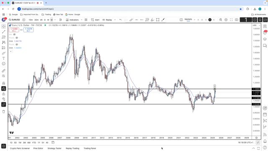Open the Fibonacci retracement tools
This screenshot has height=151, width=268.
click(4, 37)
